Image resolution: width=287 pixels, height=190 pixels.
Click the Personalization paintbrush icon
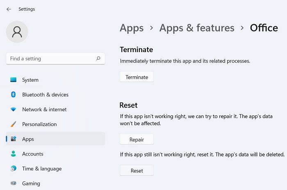(x=14, y=124)
